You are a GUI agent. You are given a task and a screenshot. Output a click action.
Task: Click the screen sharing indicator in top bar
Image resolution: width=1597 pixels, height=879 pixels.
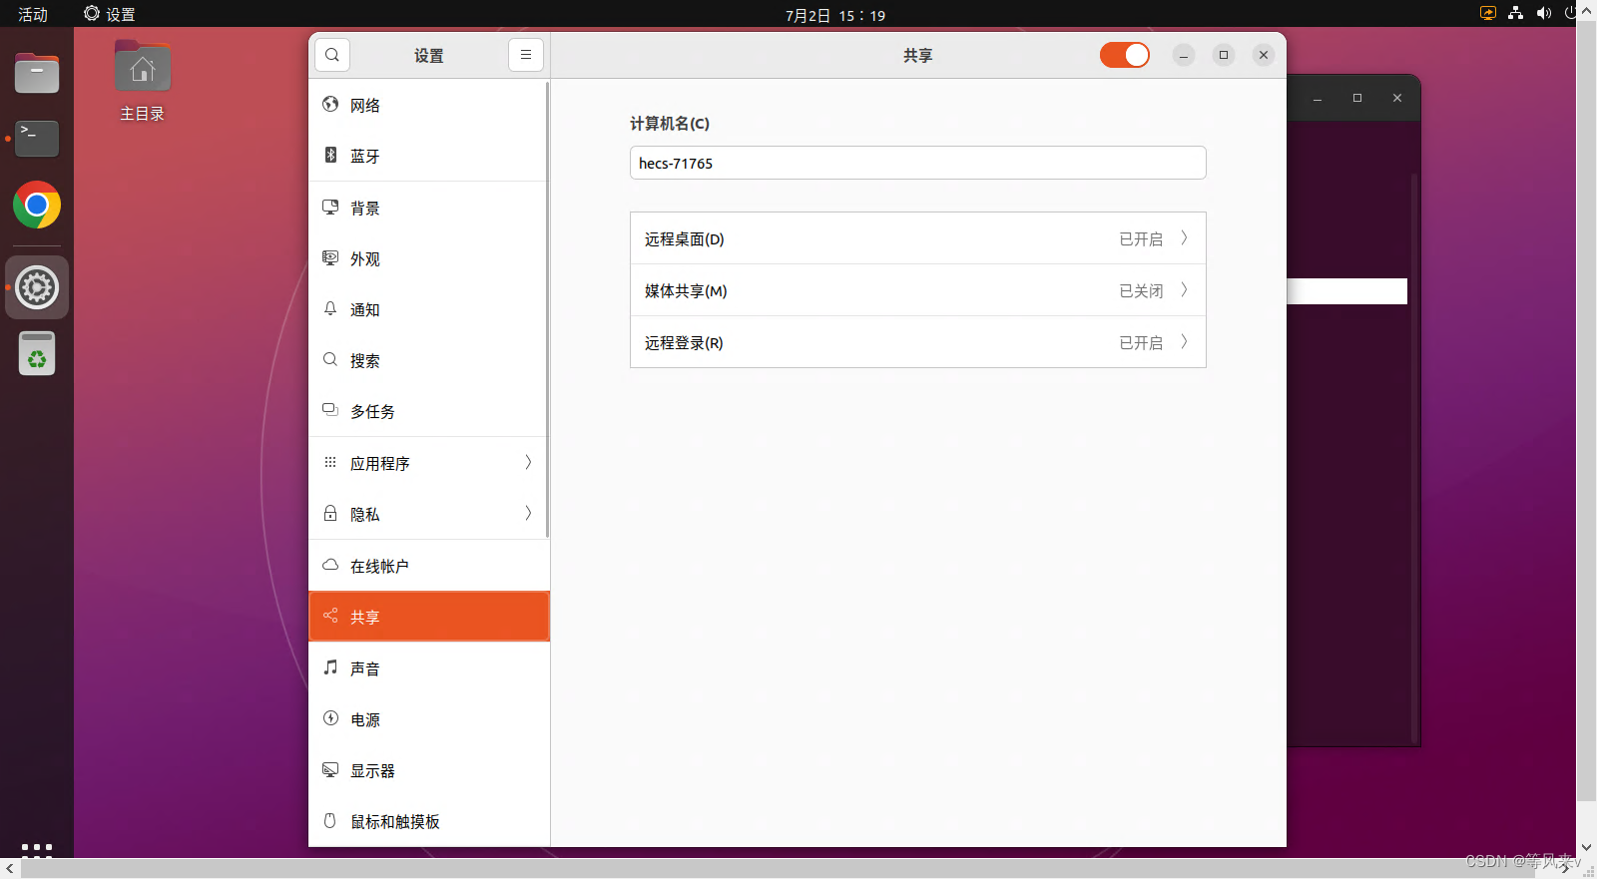click(1488, 13)
